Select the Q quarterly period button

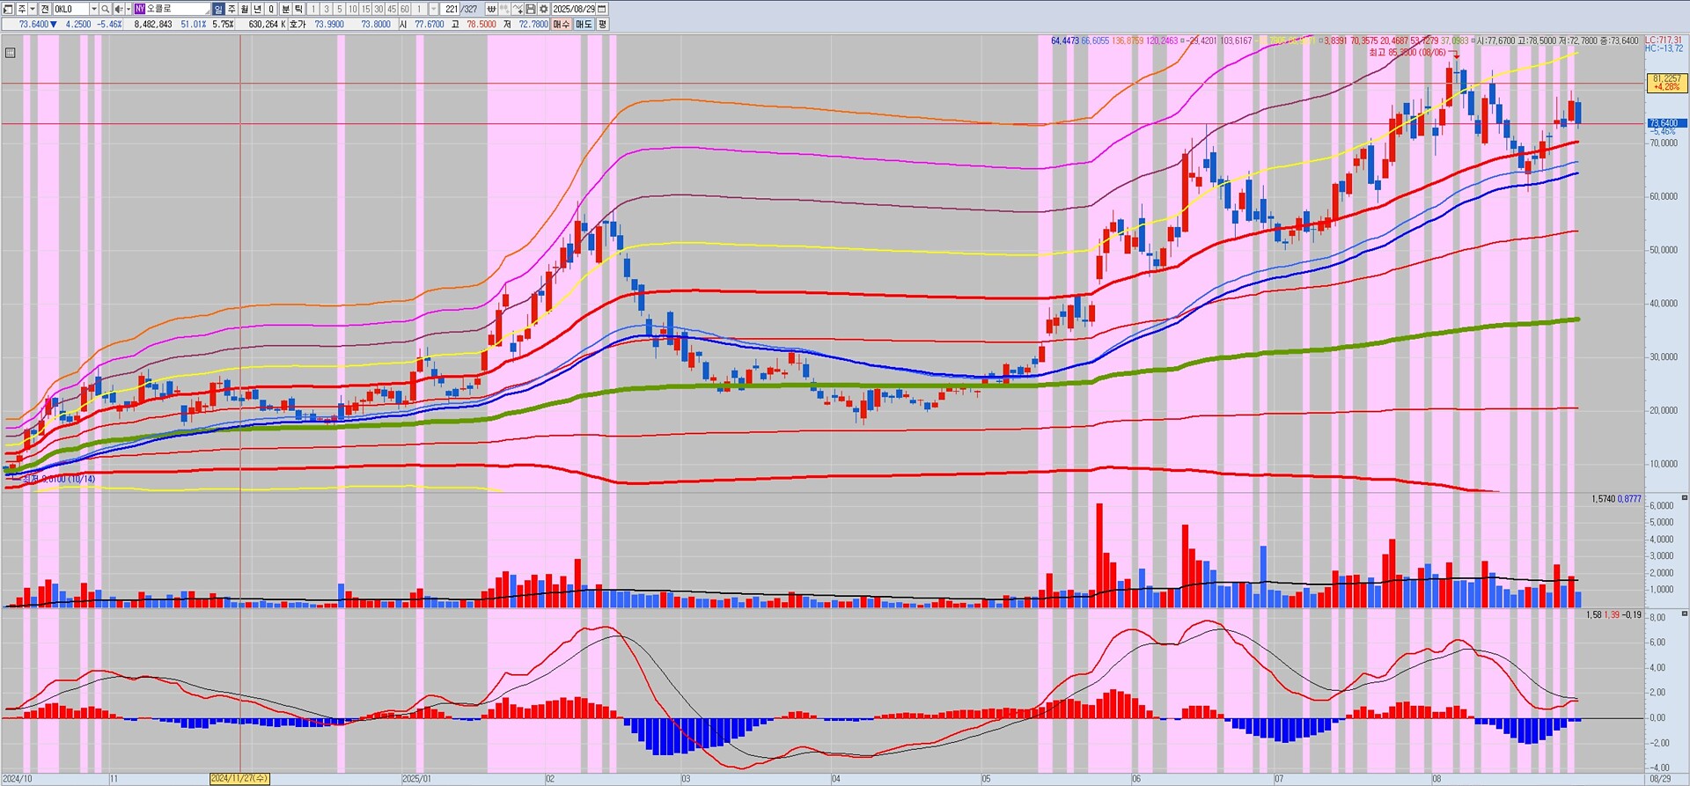pos(271,9)
